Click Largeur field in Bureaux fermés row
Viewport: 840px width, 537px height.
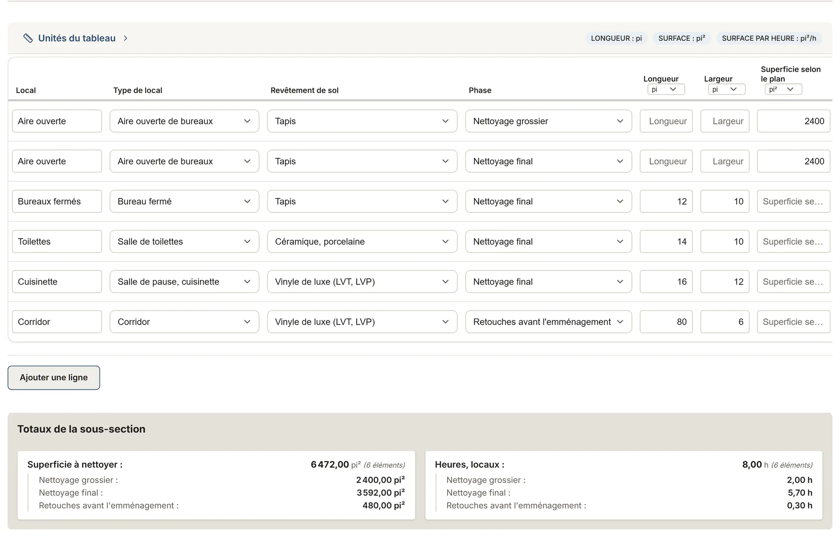724,201
